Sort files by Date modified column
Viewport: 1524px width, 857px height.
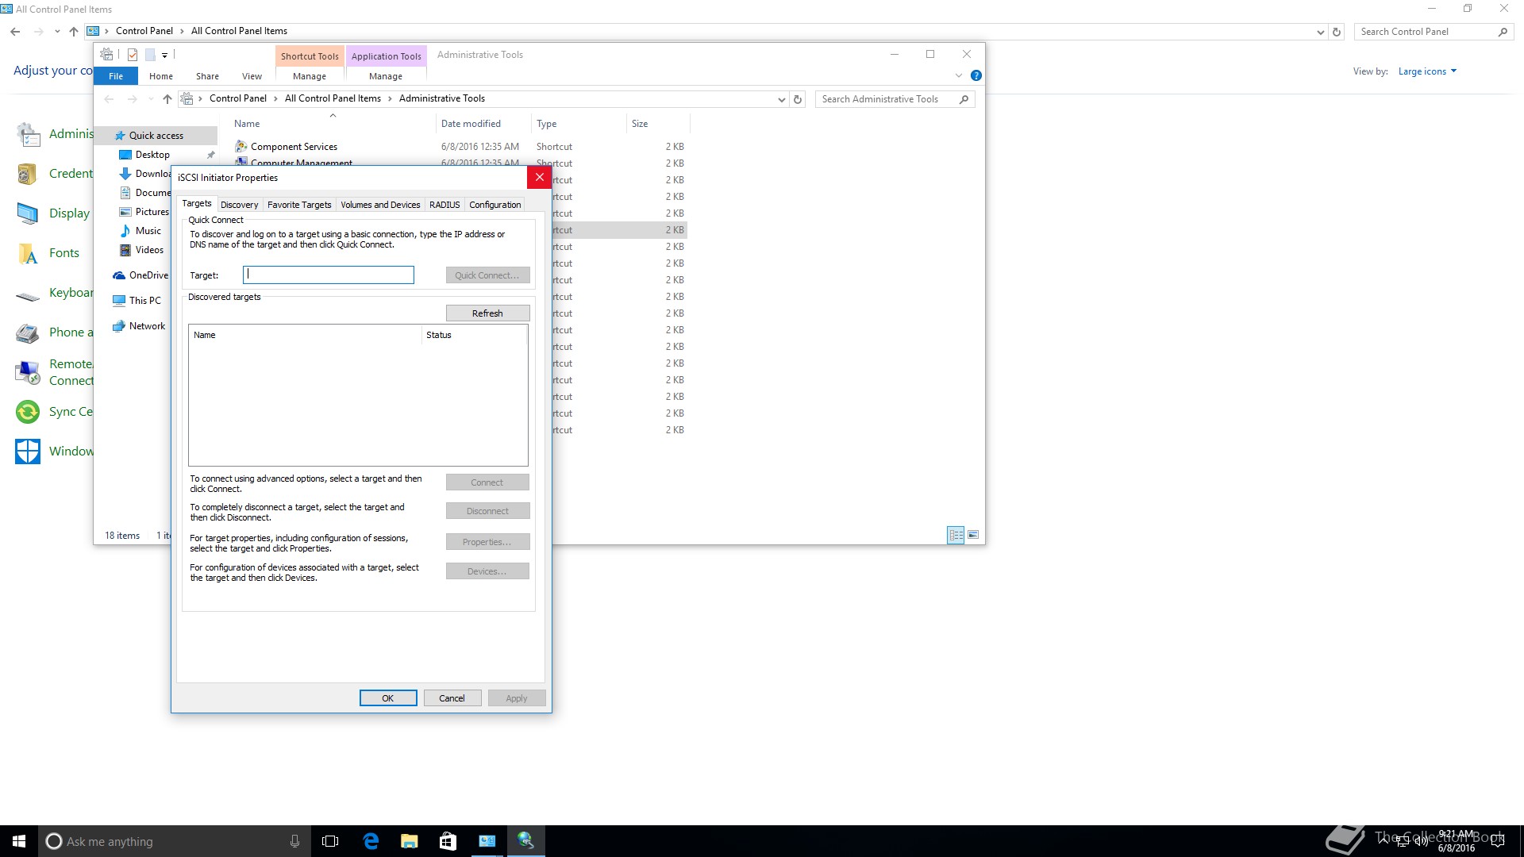pyautogui.click(x=483, y=124)
